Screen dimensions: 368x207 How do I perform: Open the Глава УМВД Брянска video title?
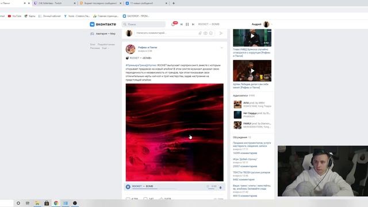coord(252,53)
